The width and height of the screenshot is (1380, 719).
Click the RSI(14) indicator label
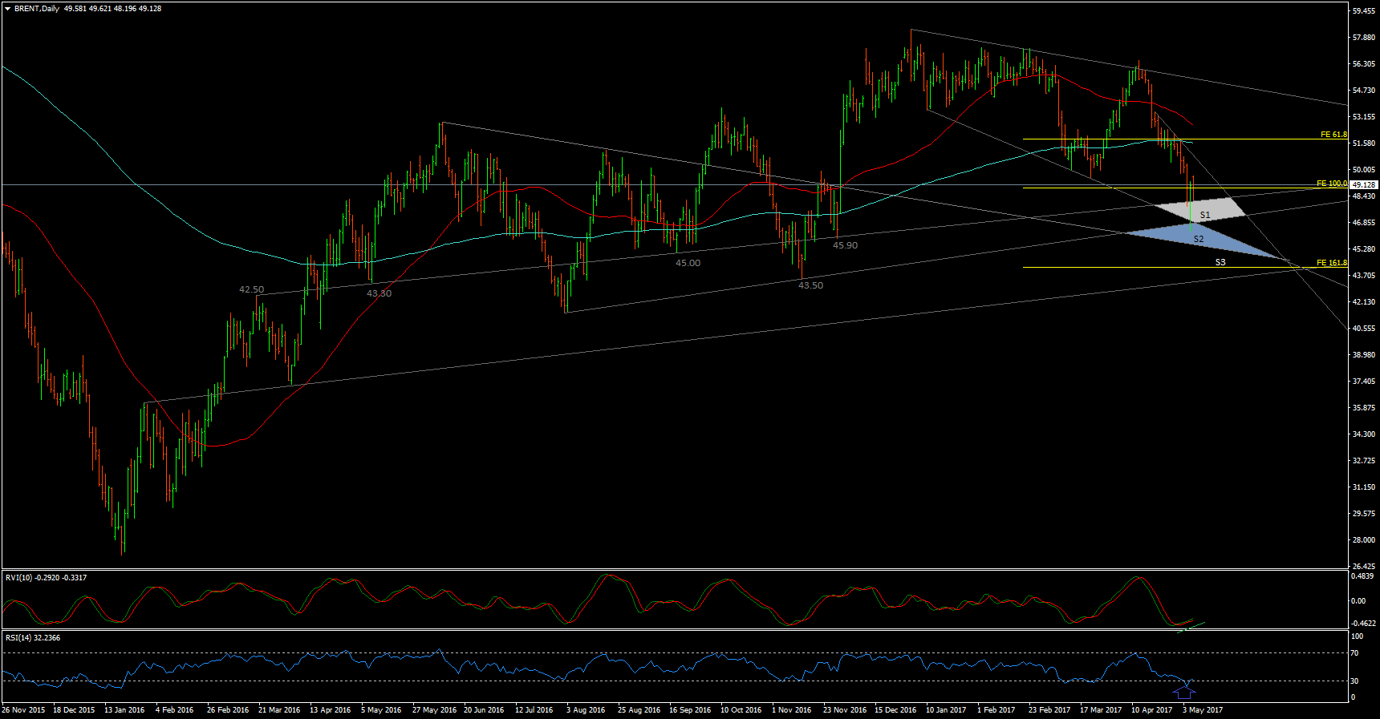[32, 638]
